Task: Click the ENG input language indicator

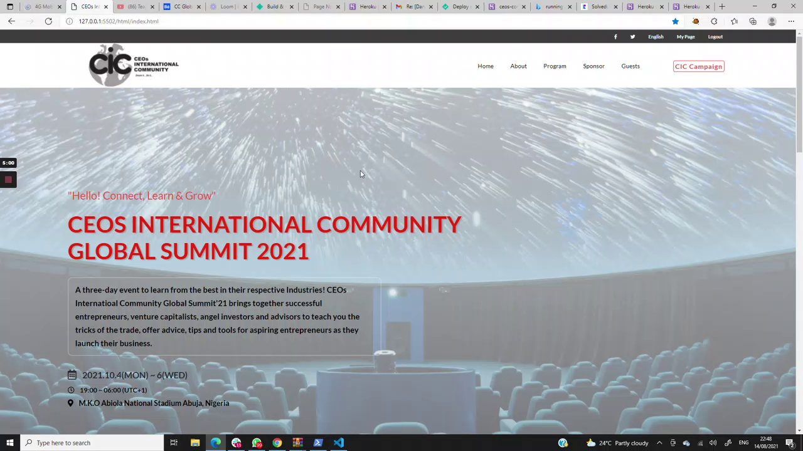Action: (x=743, y=443)
